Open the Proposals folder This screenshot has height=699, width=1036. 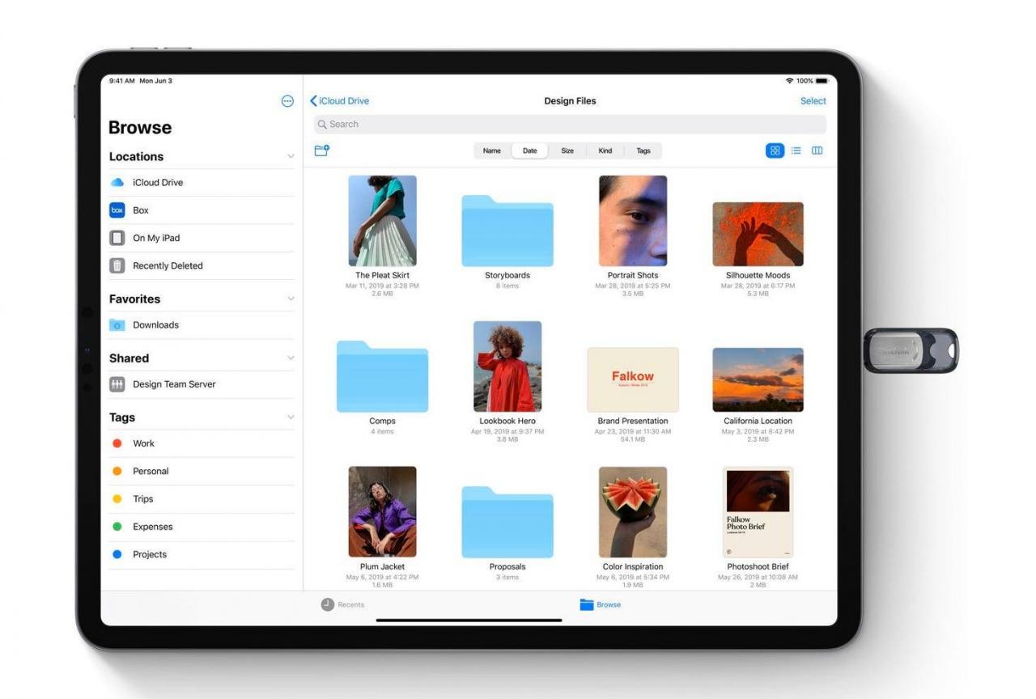pyautogui.click(x=507, y=522)
